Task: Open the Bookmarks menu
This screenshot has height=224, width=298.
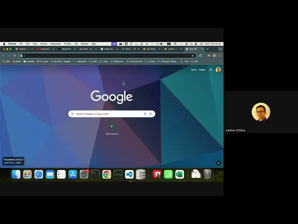Action: coord(55,44)
